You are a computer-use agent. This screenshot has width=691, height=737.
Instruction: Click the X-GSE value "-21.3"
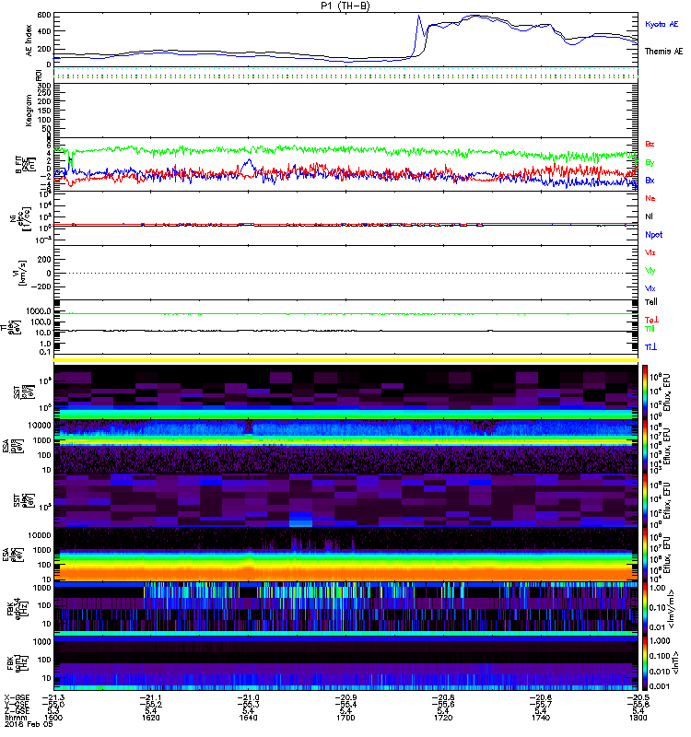click(x=53, y=697)
